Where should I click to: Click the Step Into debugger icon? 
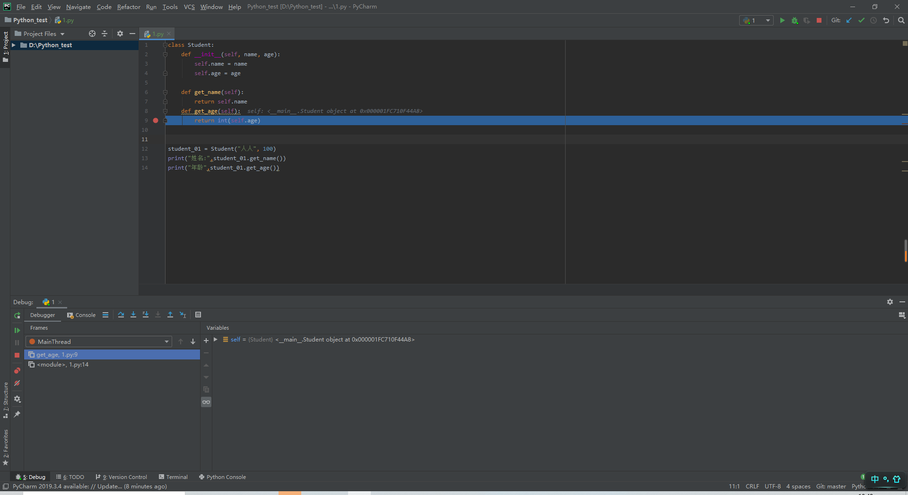[133, 315]
